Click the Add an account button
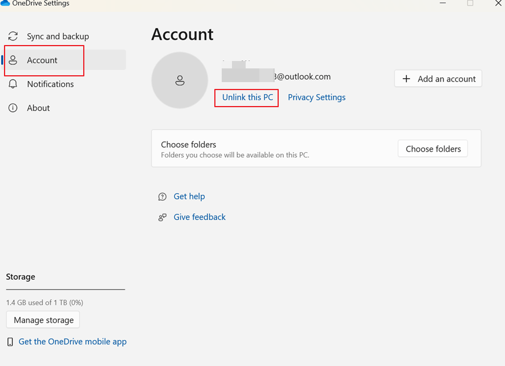The image size is (505, 366). (438, 79)
